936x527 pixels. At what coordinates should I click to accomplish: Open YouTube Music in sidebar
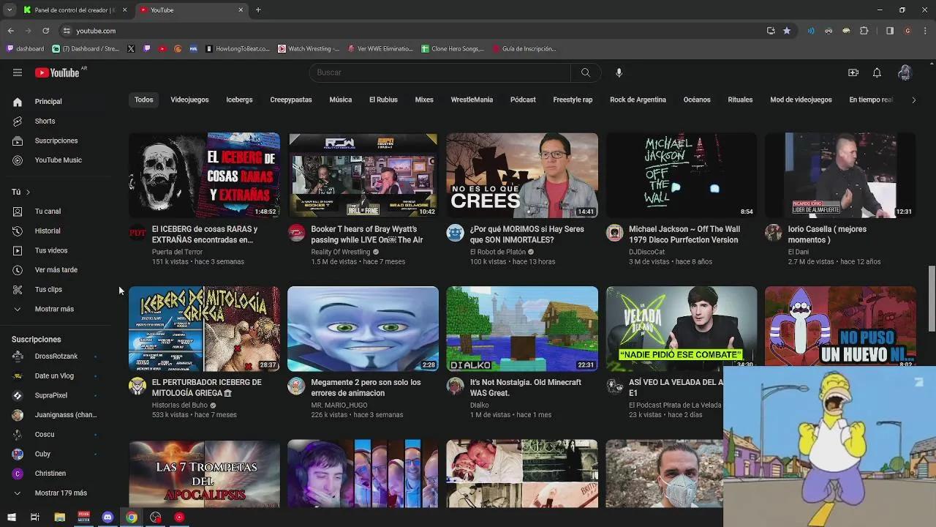click(58, 160)
